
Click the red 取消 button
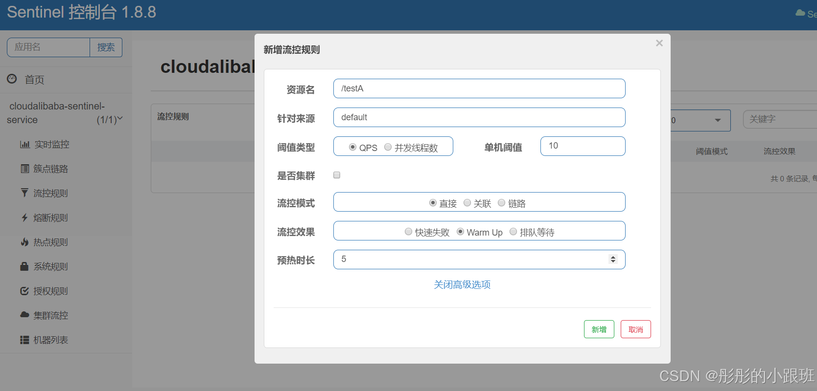636,329
